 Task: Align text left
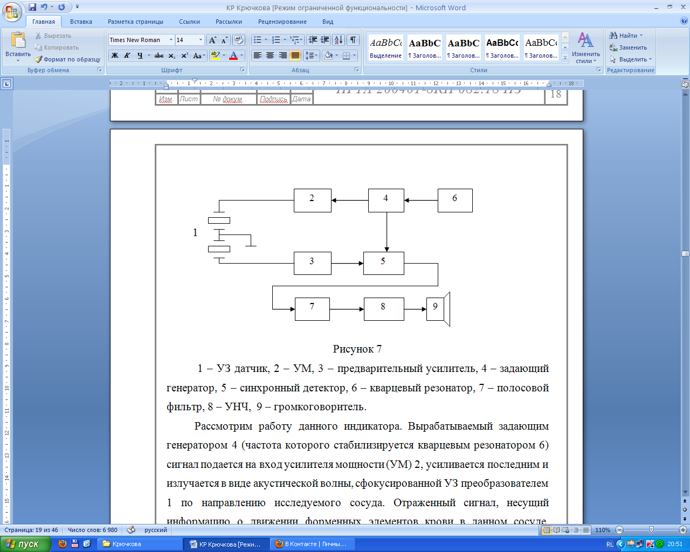(258, 55)
